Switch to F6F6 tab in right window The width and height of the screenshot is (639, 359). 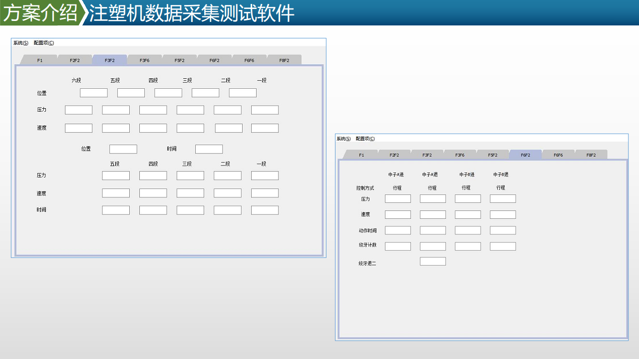click(558, 155)
